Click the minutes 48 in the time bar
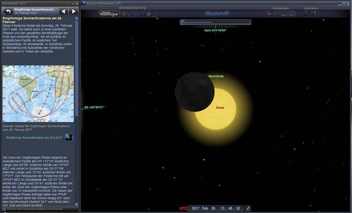Image resolution: width=352 pixels, height=213 pixels. point(230,208)
